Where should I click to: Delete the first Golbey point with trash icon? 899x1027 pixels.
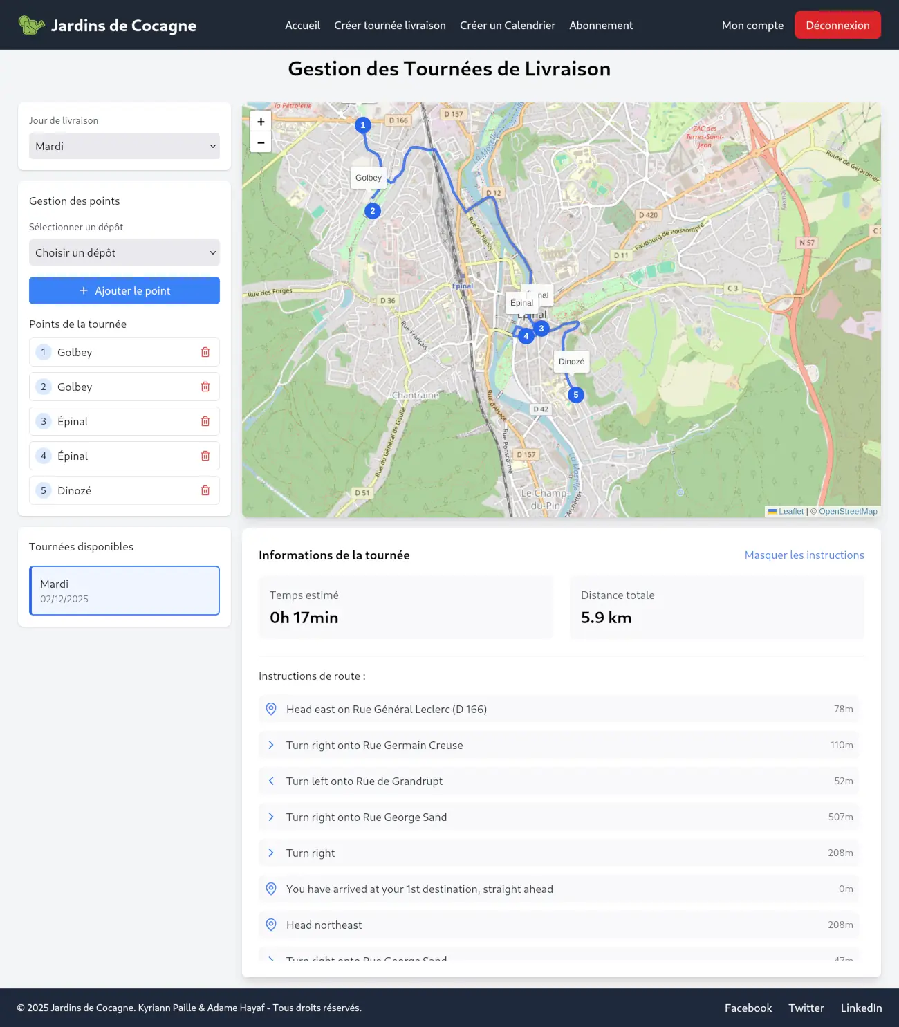tap(205, 352)
